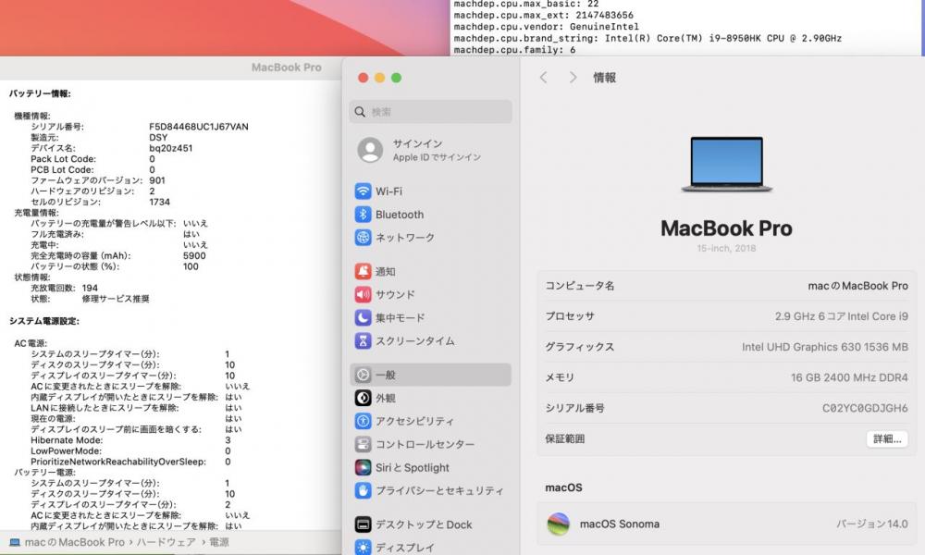Click computer name mac の MacBook Pro value
The image size is (925, 555).
(857, 286)
